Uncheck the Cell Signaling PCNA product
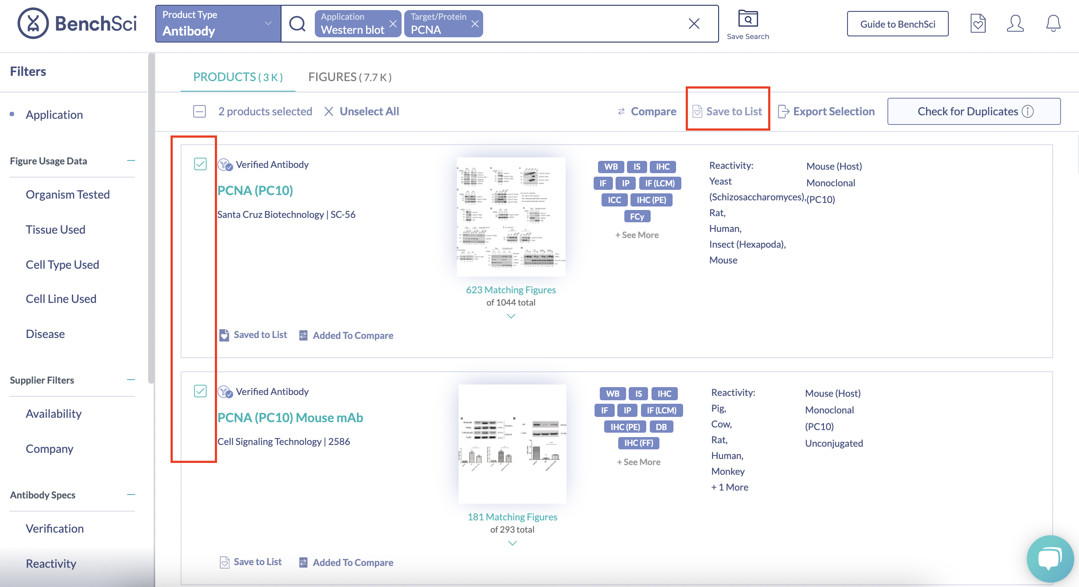 point(200,391)
